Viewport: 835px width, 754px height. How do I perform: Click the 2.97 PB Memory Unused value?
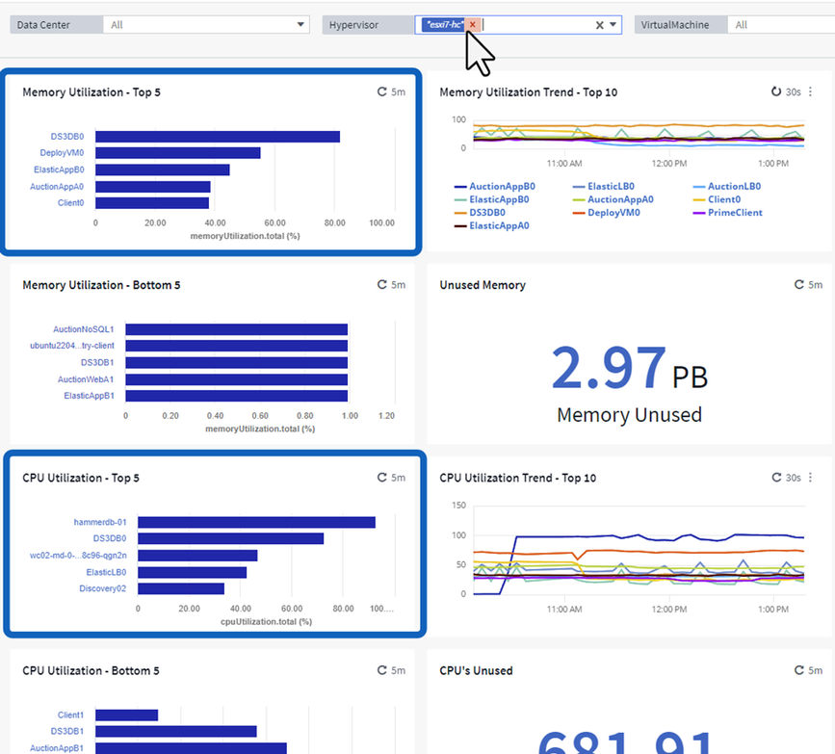[x=630, y=369]
